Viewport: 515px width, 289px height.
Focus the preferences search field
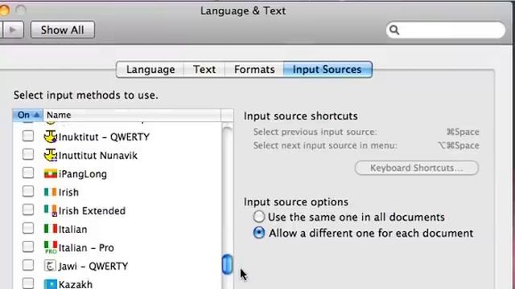pyautogui.click(x=446, y=30)
